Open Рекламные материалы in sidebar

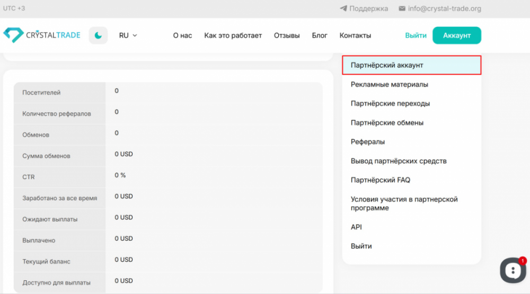point(389,84)
